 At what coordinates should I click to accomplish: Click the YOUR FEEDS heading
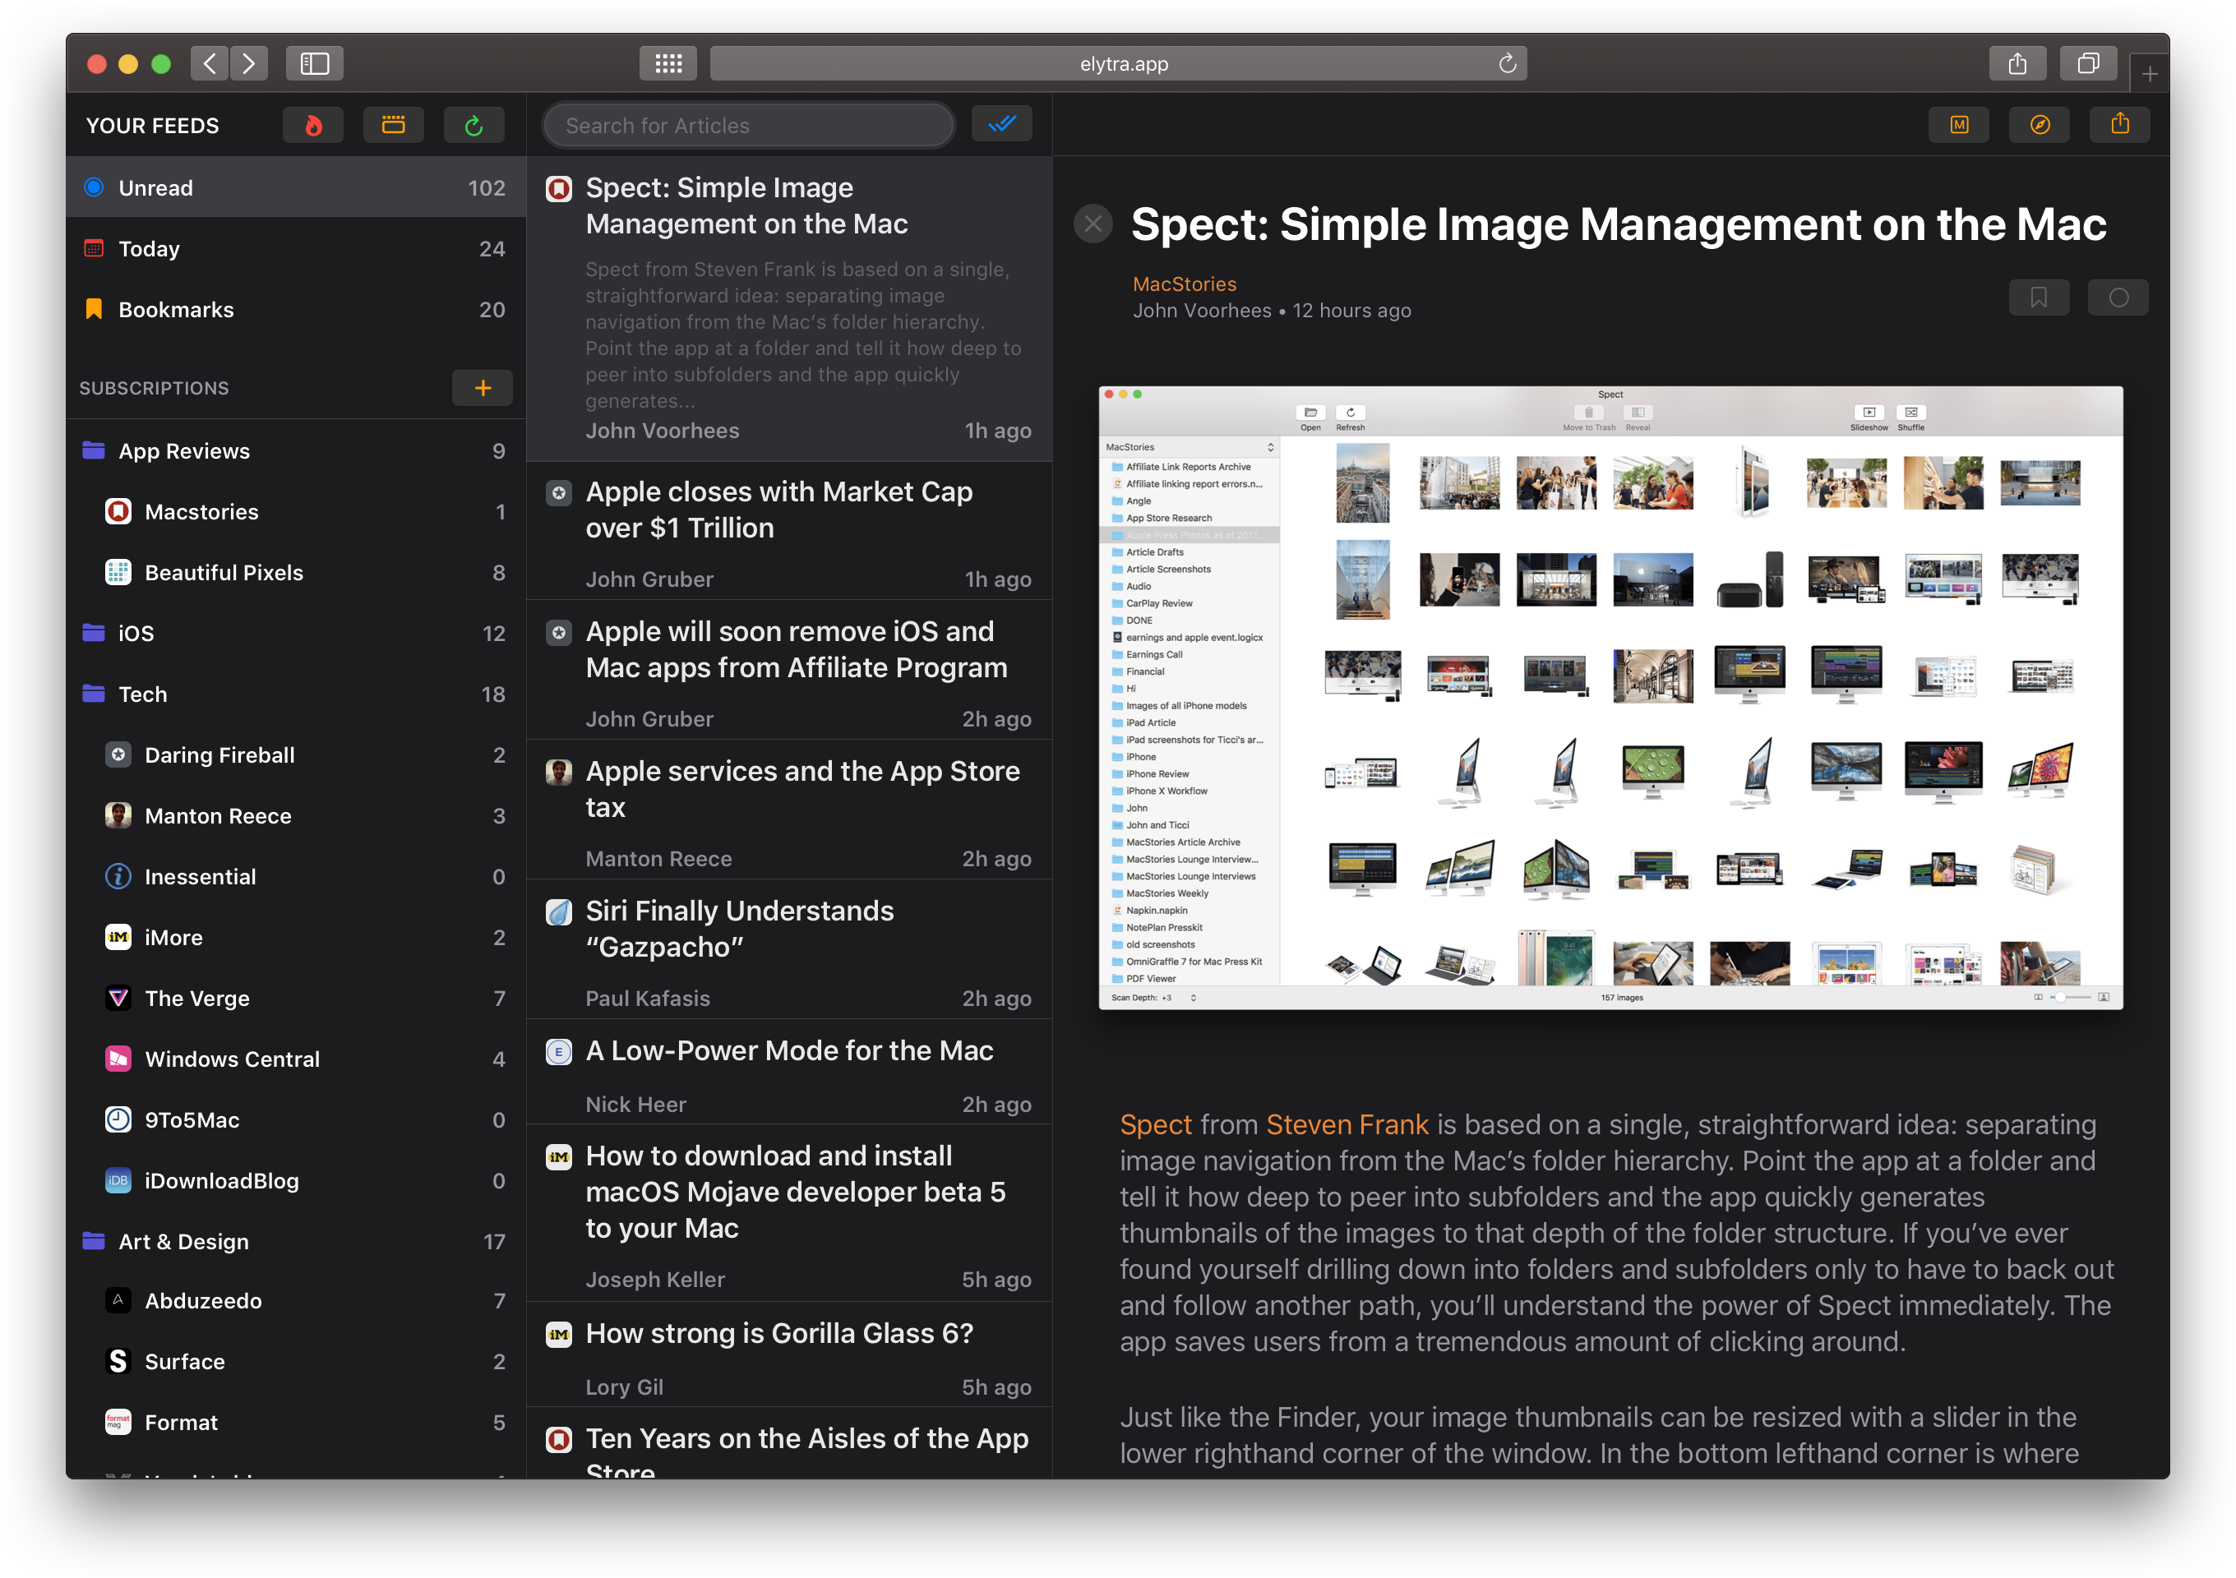tap(153, 126)
